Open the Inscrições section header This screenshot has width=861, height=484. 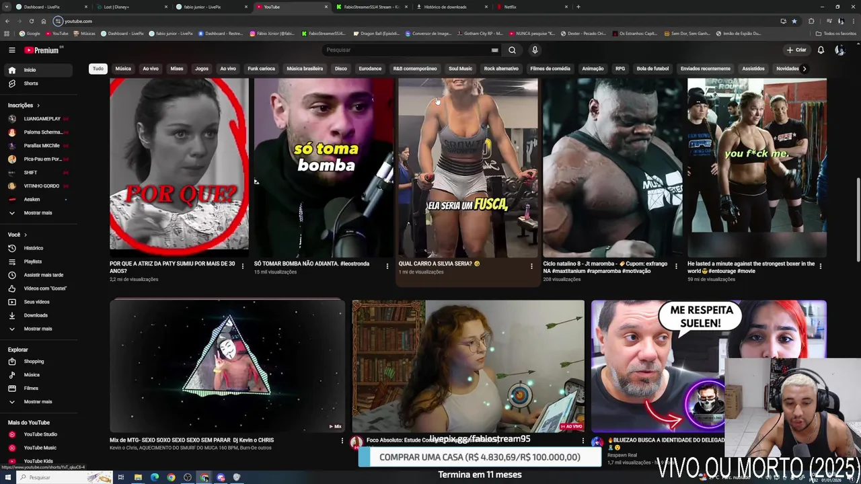click(x=24, y=106)
